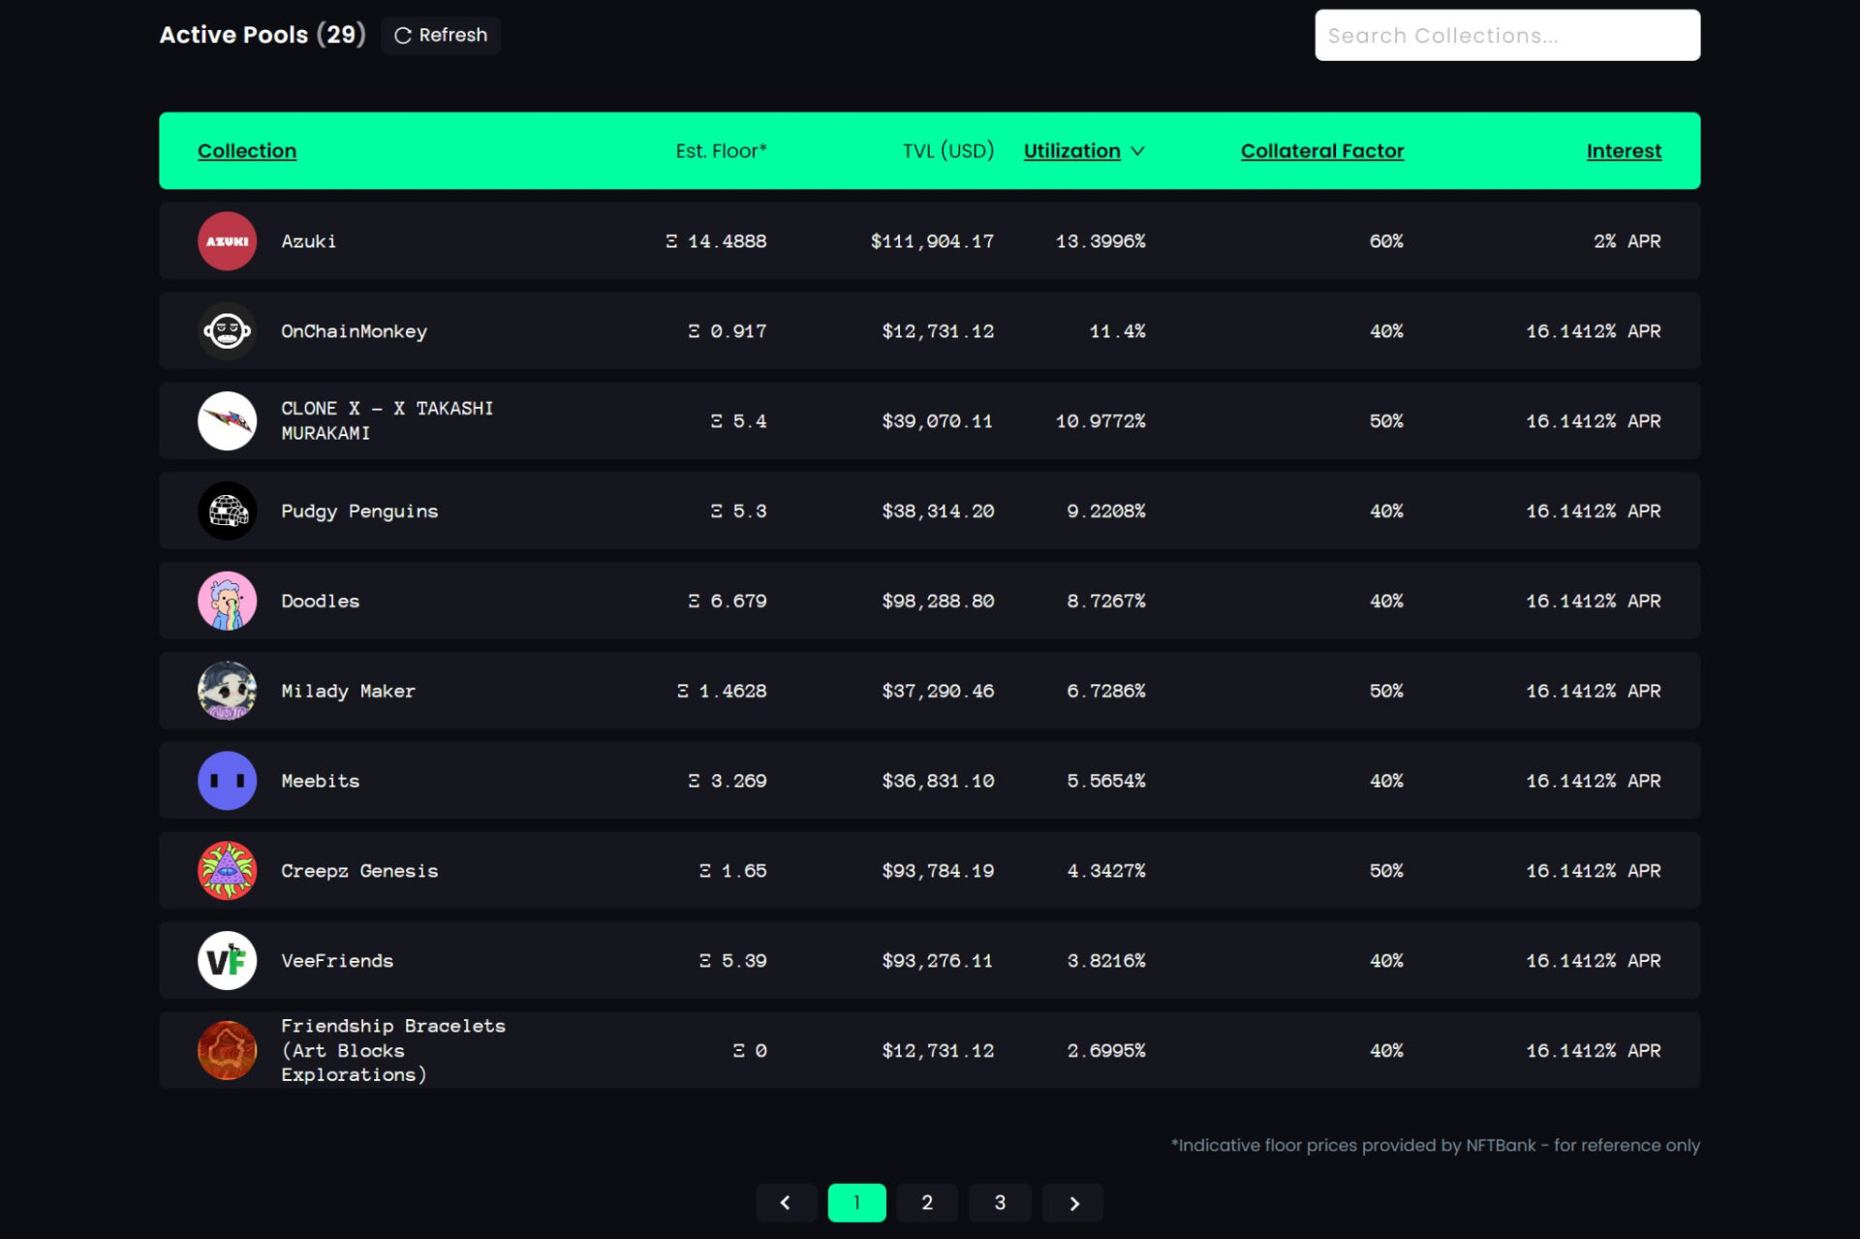Open the VeeFriends pool name

pyautogui.click(x=337, y=961)
